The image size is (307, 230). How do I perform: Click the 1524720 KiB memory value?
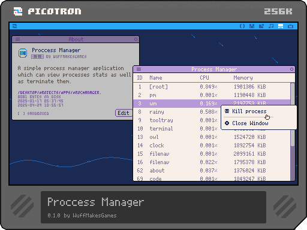(249, 137)
